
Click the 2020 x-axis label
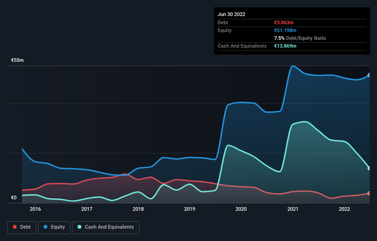point(241,209)
